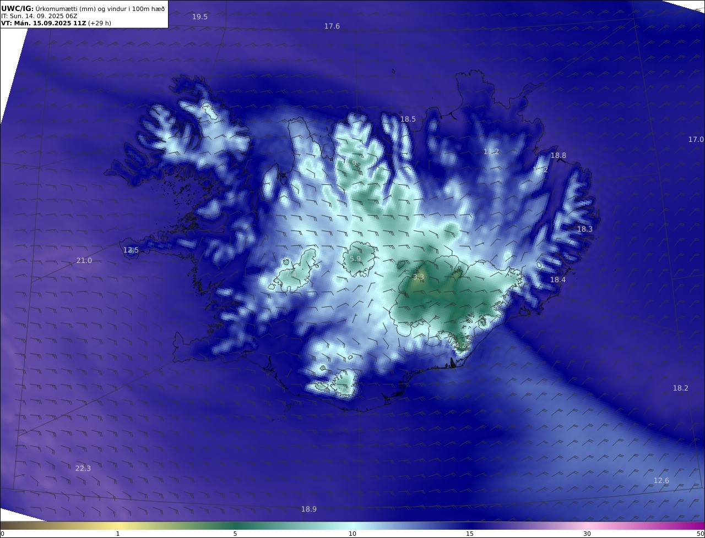Select the "18.2" value over the ocean
The image size is (705, 538).
681,388
